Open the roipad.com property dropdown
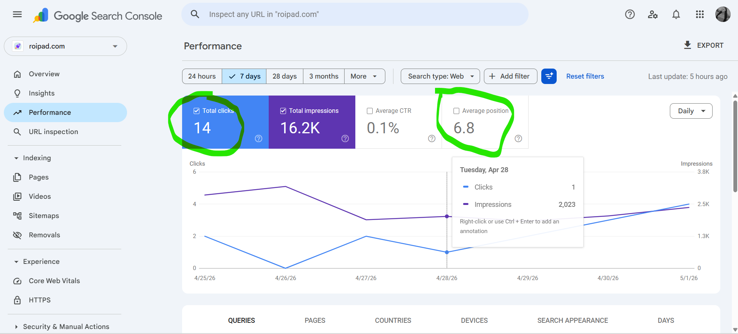 tap(65, 46)
